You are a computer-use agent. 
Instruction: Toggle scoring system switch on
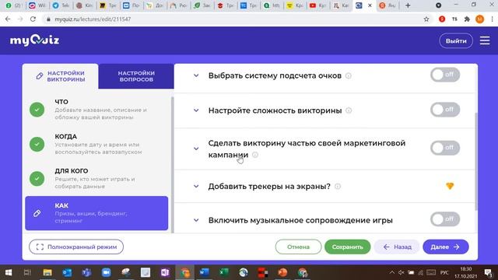(x=445, y=75)
